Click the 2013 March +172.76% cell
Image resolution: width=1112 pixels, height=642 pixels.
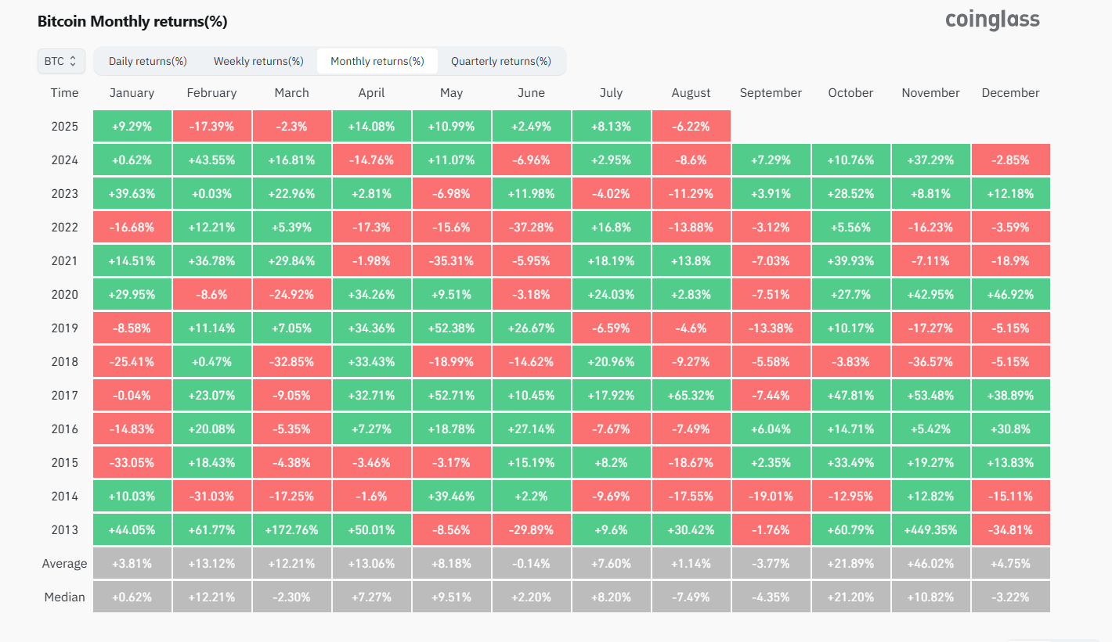coord(291,529)
